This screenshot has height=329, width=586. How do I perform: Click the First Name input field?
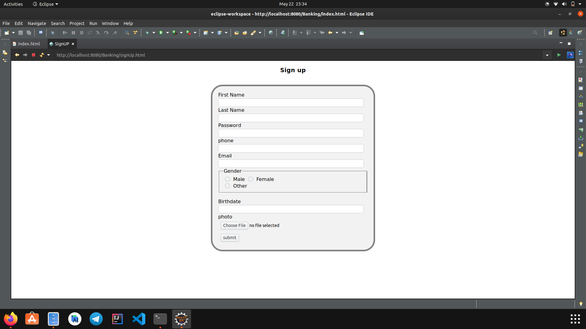point(291,103)
